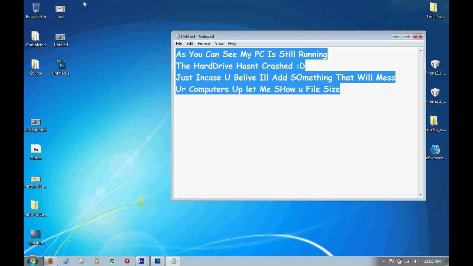This screenshot has height=266, width=473.
Task: Click the Notepad taskbar button
Action: pyautogui.click(x=173, y=261)
